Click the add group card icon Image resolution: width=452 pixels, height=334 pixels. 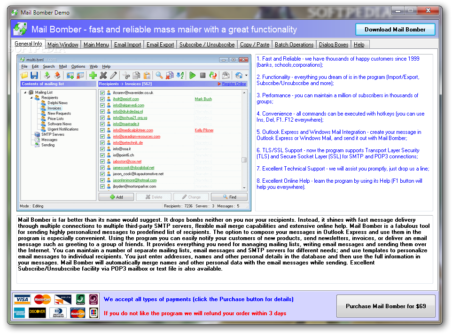70,76
